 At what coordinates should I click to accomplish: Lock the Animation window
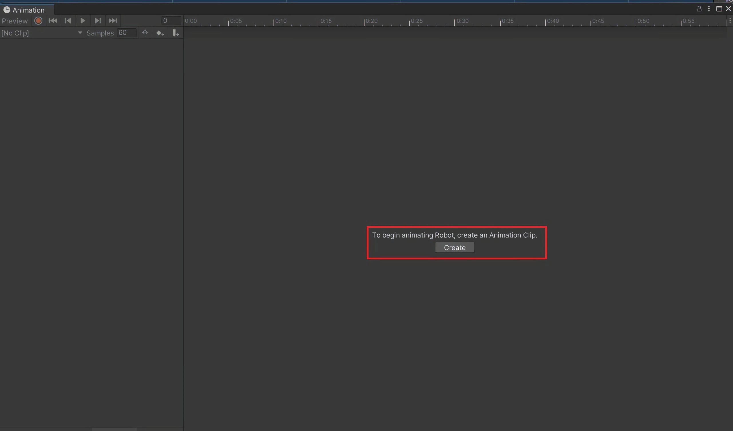point(699,9)
